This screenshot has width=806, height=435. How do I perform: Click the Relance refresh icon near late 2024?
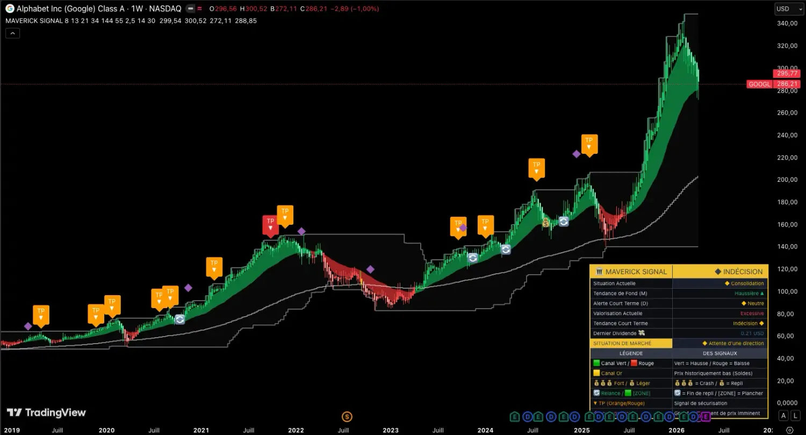point(563,221)
